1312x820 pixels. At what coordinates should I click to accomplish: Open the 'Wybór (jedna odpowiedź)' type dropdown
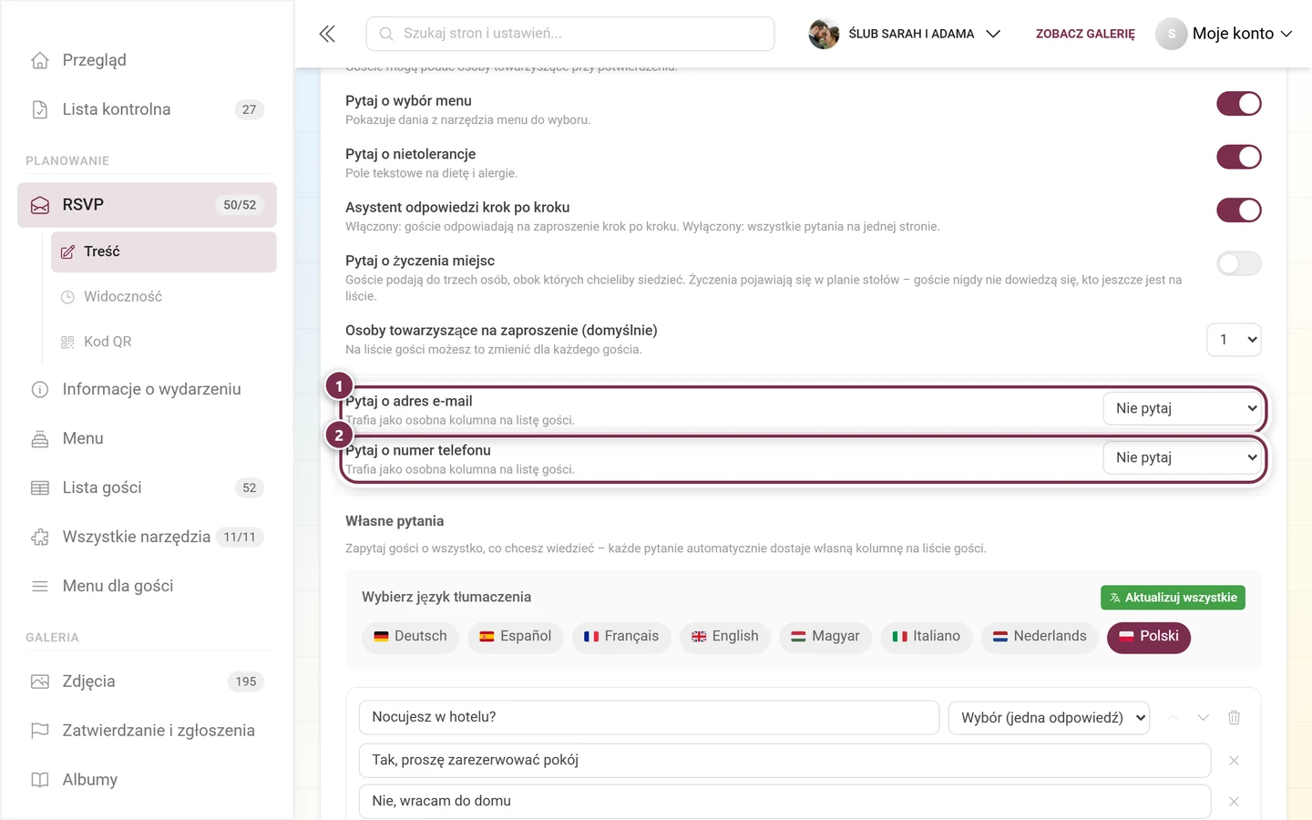tap(1049, 718)
